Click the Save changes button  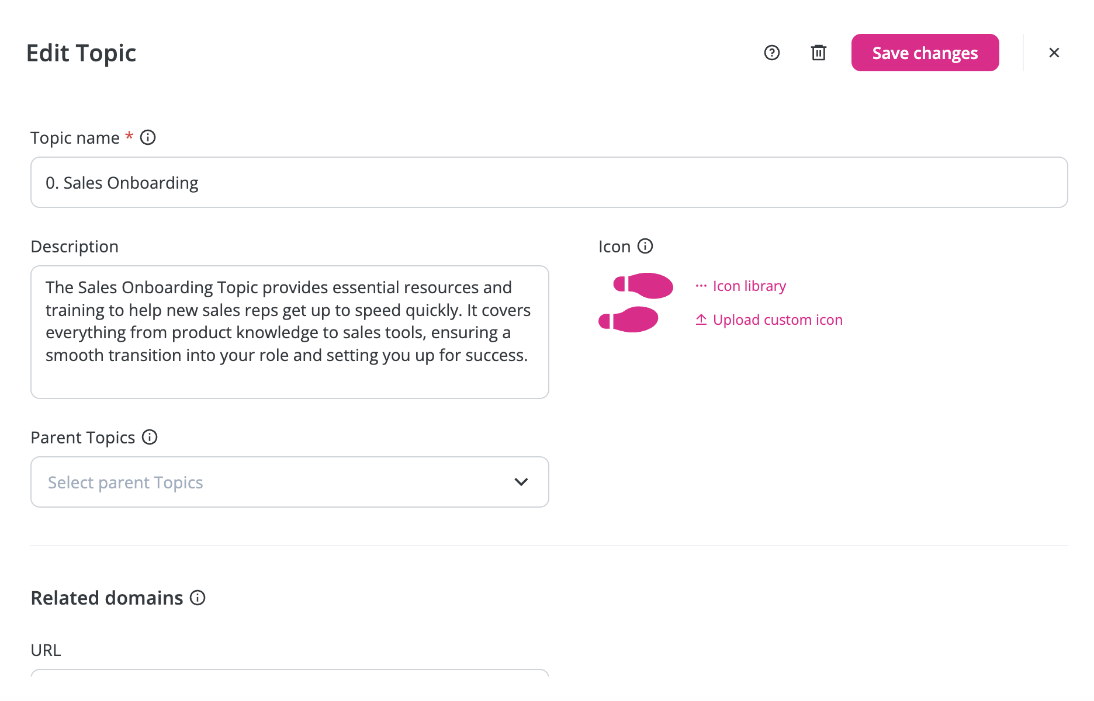925,53
